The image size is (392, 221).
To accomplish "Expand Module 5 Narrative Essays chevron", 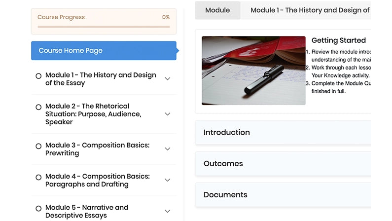I will [x=168, y=211].
